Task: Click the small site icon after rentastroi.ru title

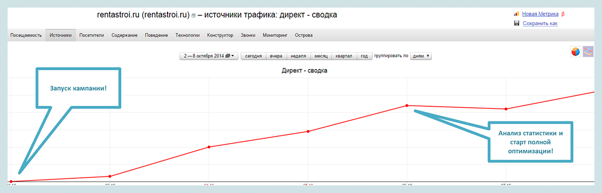Action: (193, 16)
